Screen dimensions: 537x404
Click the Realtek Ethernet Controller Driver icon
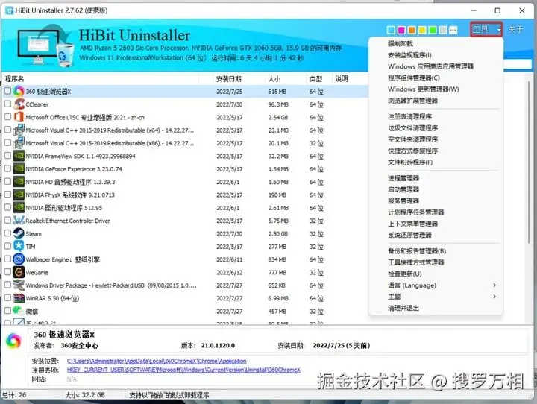tap(19, 221)
